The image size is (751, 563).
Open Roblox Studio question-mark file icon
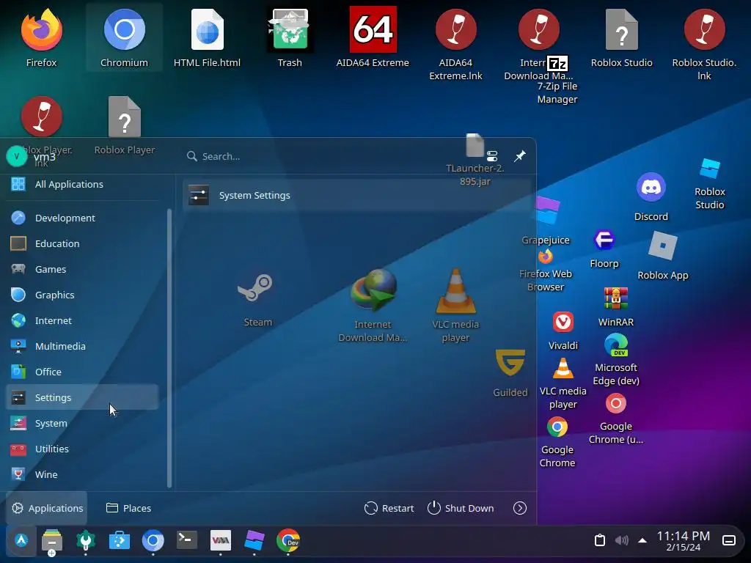[621, 30]
